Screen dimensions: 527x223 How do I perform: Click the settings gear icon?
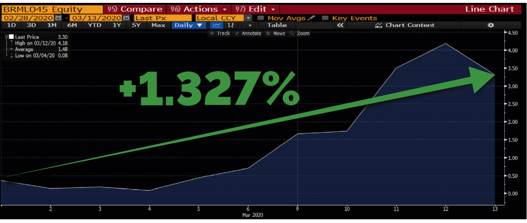coord(491,25)
